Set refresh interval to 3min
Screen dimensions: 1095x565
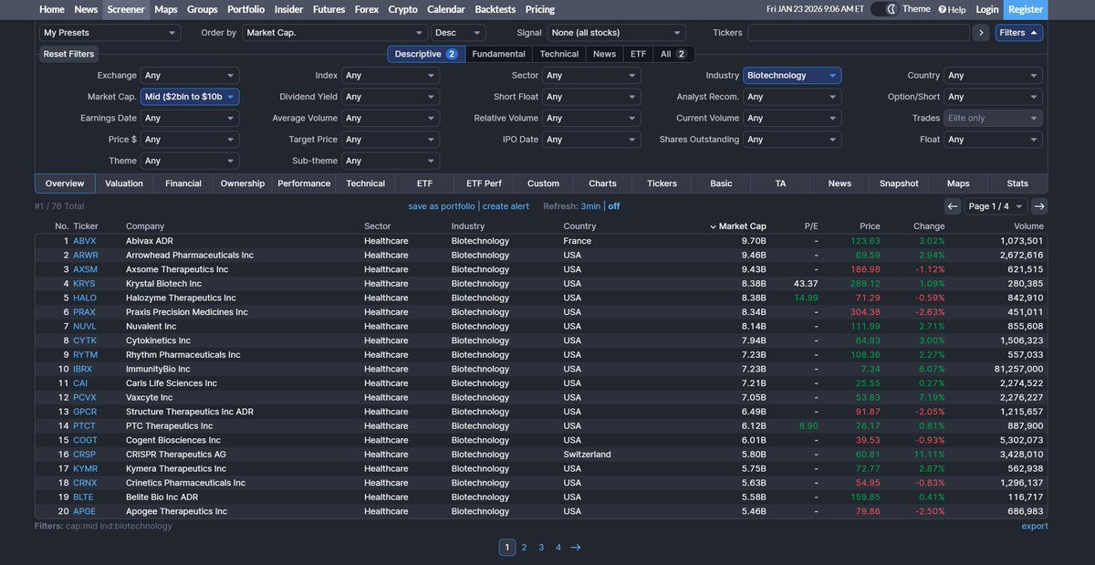590,206
